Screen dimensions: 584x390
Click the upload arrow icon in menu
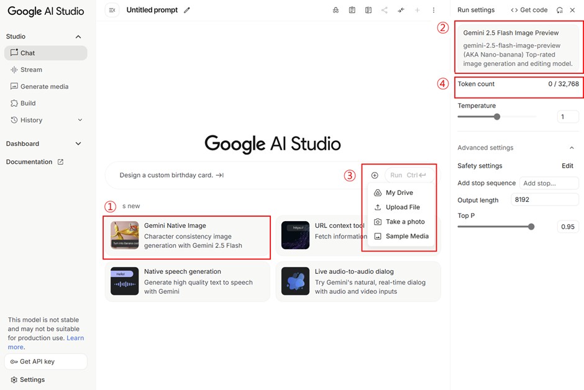coord(378,207)
